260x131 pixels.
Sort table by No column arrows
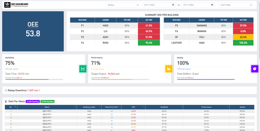point(15,107)
